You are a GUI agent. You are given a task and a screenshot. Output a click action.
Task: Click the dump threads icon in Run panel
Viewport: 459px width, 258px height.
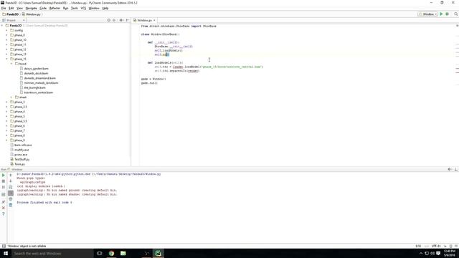click(4, 194)
